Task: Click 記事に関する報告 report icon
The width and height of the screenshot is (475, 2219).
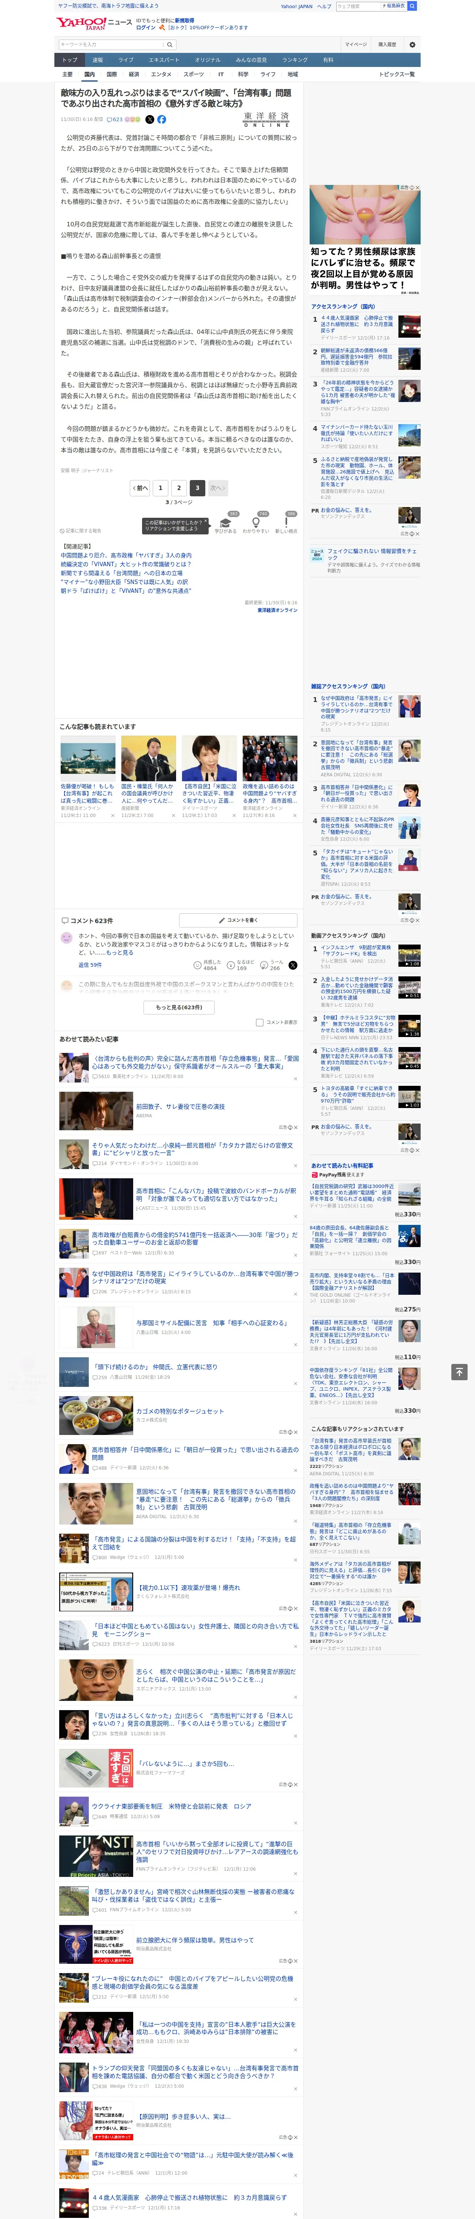Action: tap(80, 531)
